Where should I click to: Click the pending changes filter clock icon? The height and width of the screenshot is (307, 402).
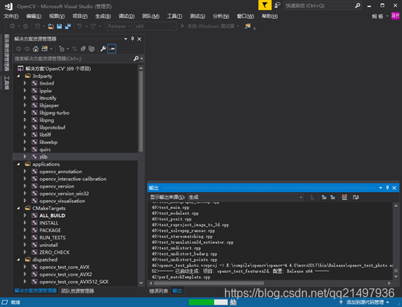pyautogui.click(x=62, y=49)
